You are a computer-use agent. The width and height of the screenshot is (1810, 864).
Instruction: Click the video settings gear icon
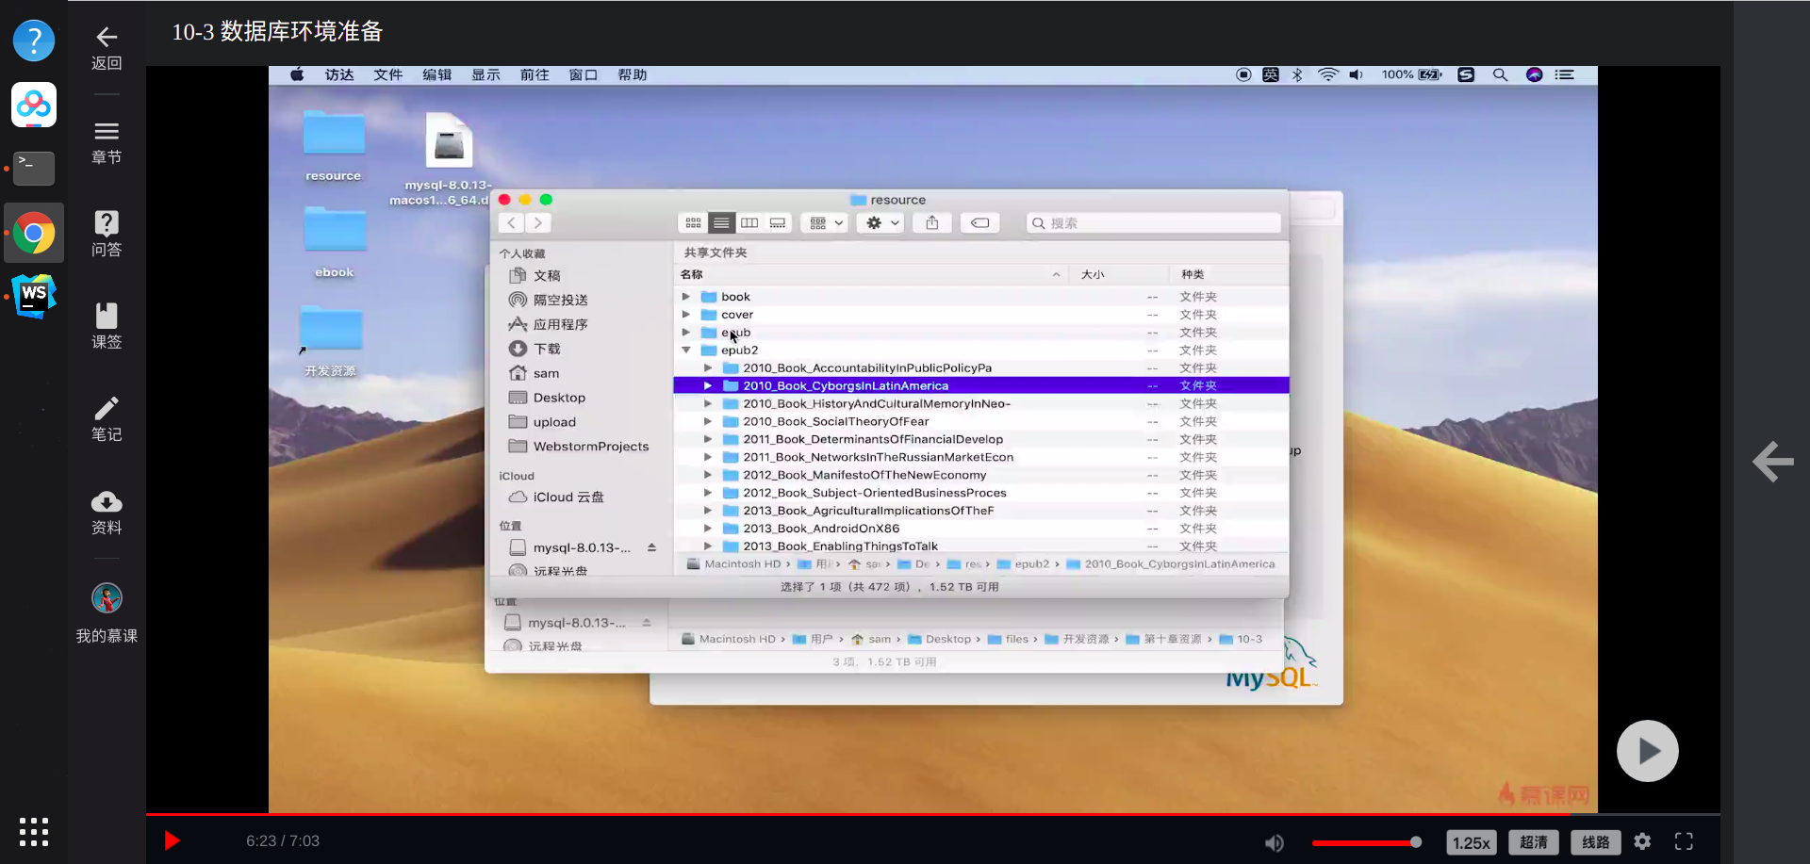(x=1642, y=841)
